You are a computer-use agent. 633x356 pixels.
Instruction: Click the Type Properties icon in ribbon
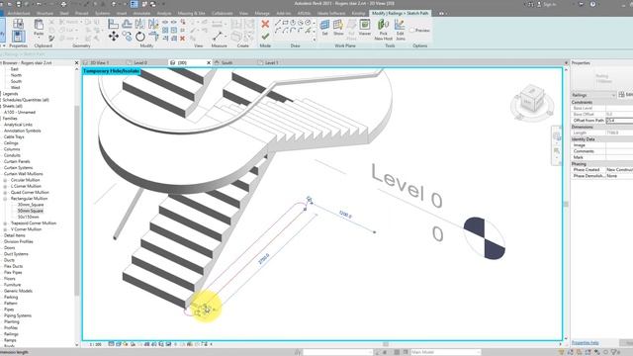18,24
